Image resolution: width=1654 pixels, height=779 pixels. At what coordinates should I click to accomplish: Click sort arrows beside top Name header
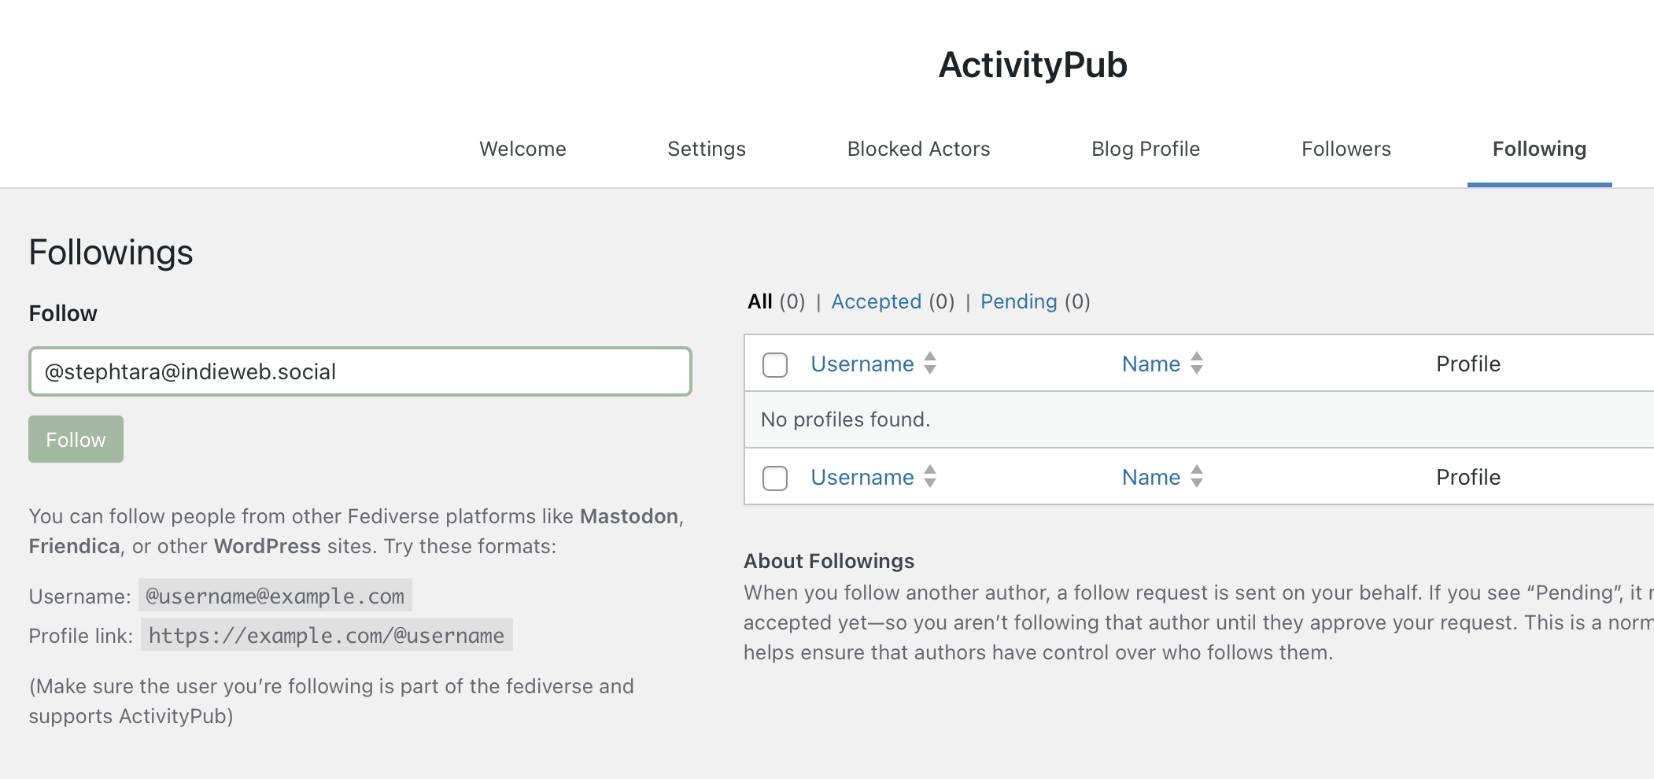(x=1196, y=364)
